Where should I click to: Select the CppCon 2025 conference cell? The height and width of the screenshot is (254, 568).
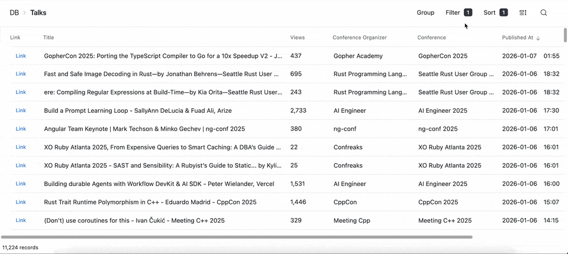438,202
